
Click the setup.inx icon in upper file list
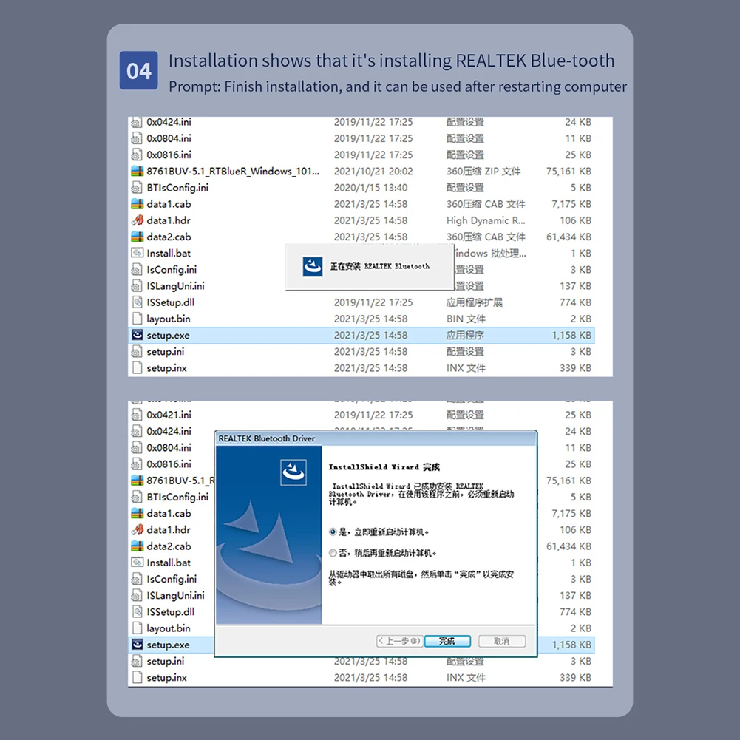(x=137, y=368)
